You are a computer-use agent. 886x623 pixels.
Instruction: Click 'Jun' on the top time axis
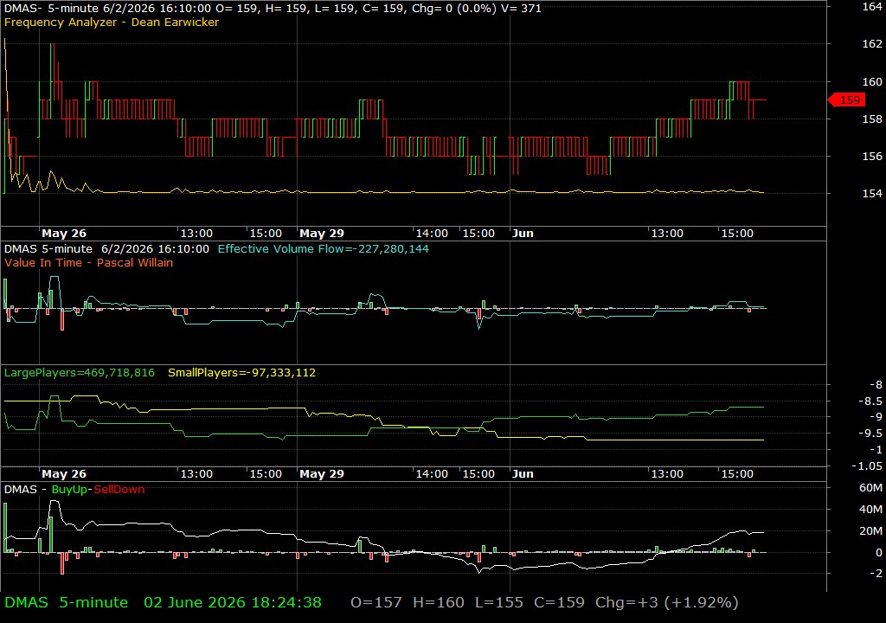[x=523, y=233]
